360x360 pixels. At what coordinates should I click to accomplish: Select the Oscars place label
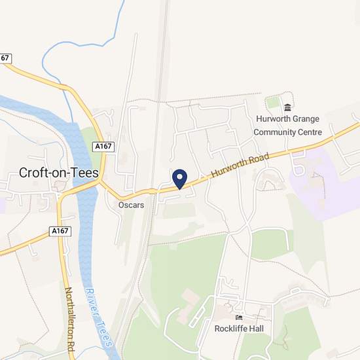[x=131, y=205]
